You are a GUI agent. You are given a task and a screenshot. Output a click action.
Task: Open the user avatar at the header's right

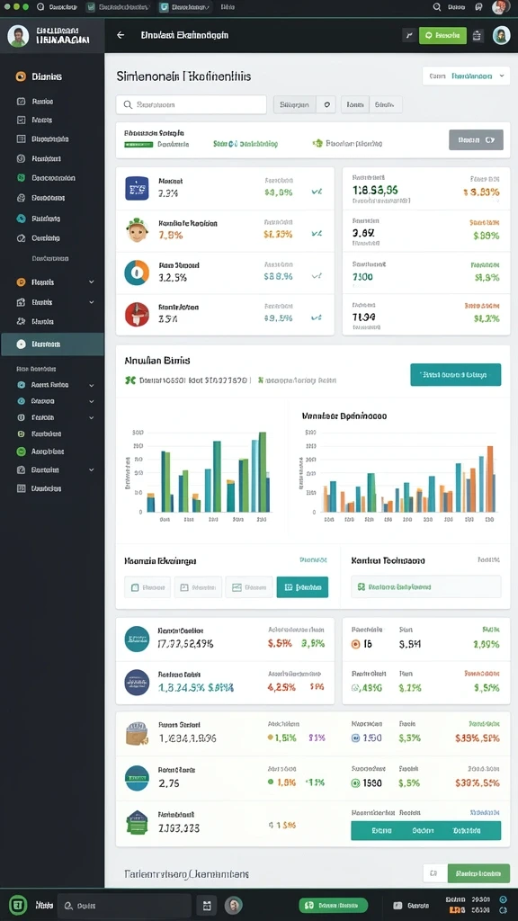point(501,35)
